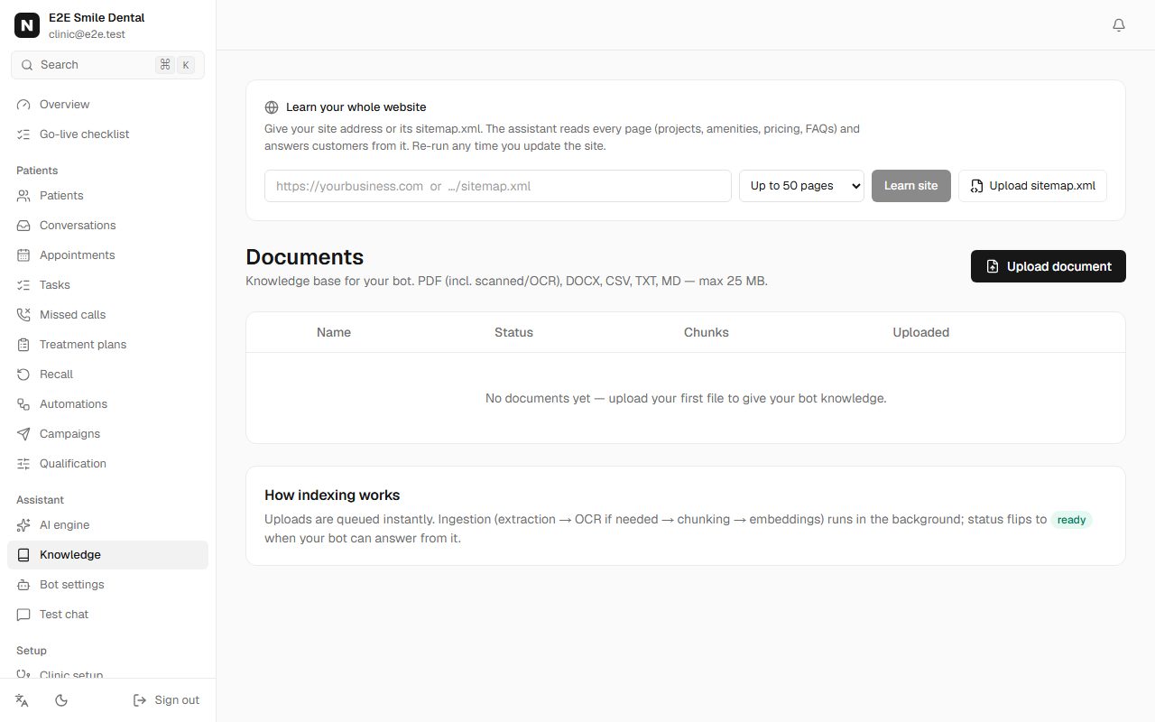The width and height of the screenshot is (1155, 722).
Task: Click the Test chat bubble icon
Action: [x=23, y=615]
